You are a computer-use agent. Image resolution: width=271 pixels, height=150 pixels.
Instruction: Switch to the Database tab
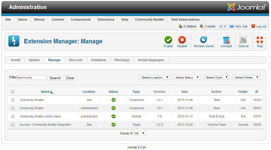[98, 60]
